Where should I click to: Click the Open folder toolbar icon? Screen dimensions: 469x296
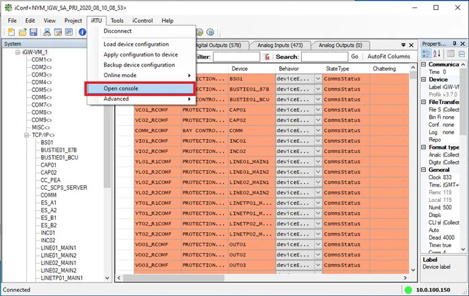coord(22,32)
